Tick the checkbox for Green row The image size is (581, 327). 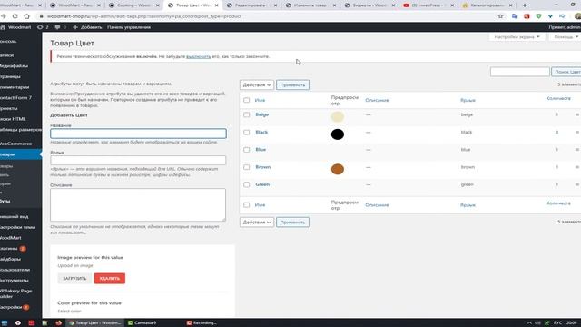[x=246, y=184]
